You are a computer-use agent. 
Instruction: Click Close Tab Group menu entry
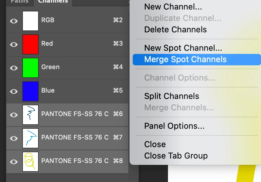point(176,156)
